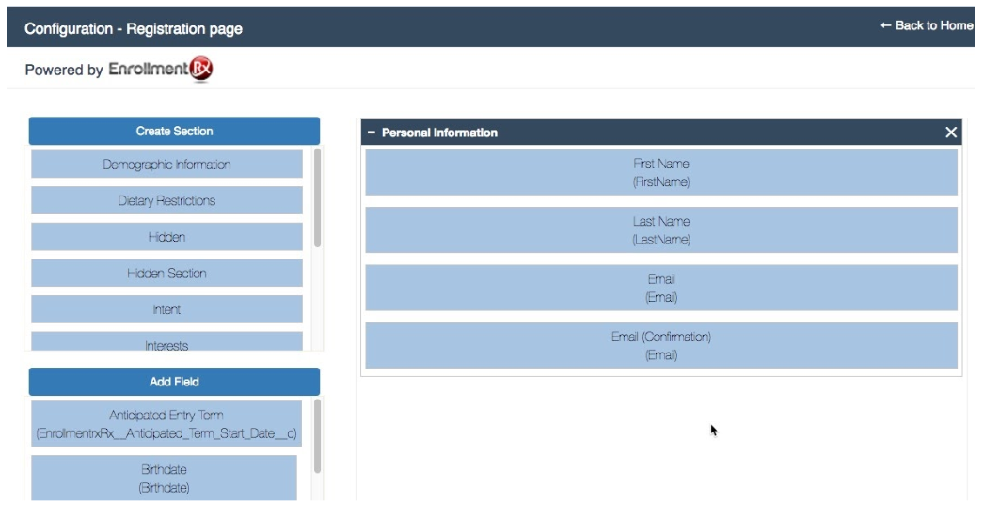Select the Dietary Restrictions section
This screenshot has height=518, width=983.
[166, 200]
